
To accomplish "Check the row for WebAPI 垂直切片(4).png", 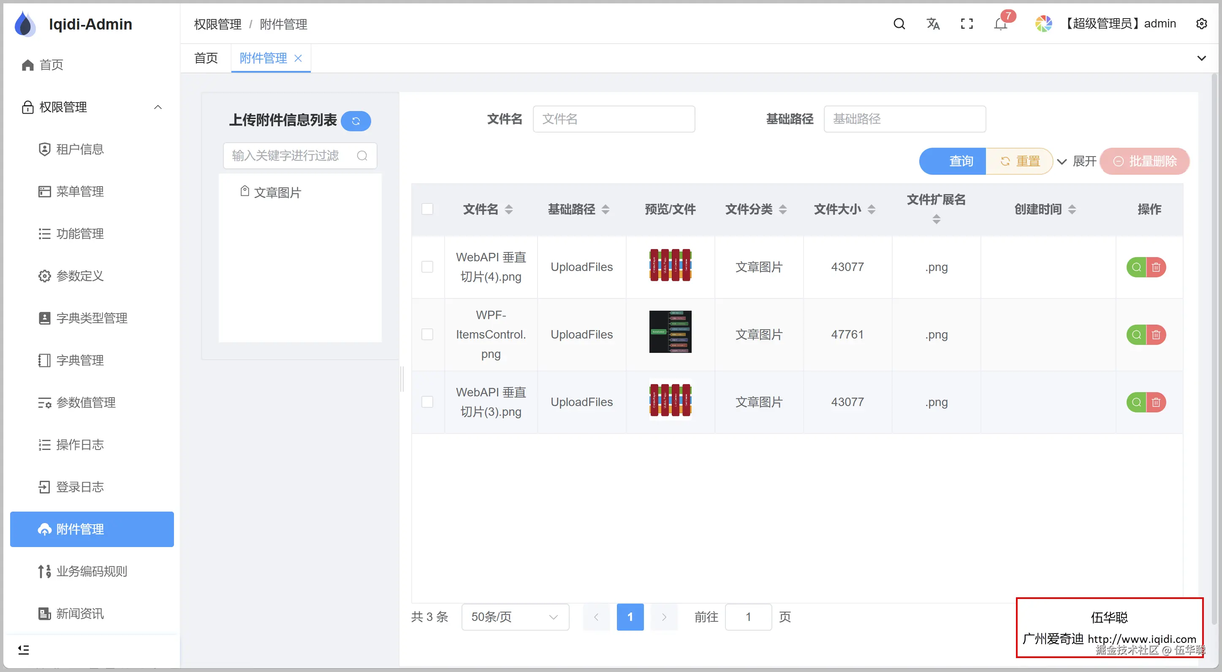I will pos(427,267).
